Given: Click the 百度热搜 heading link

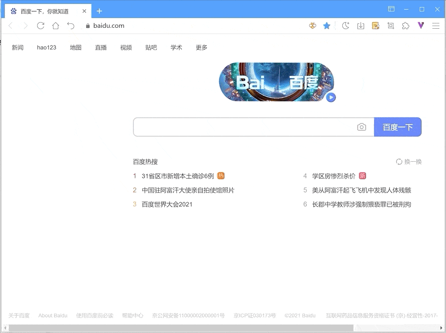Looking at the screenshot, I should pyautogui.click(x=145, y=162).
